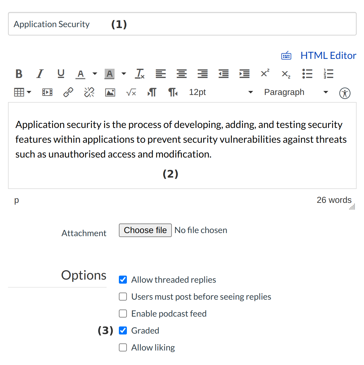Open the text color picker arrow
Image resolution: width=364 pixels, height=365 pixels.
(x=95, y=74)
